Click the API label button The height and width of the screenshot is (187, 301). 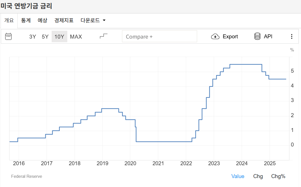pyautogui.click(x=268, y=37)
